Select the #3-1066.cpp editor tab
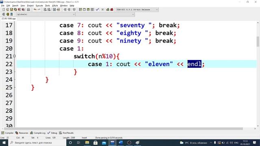This screenshot has height=146, width=260. coord(9,19)
